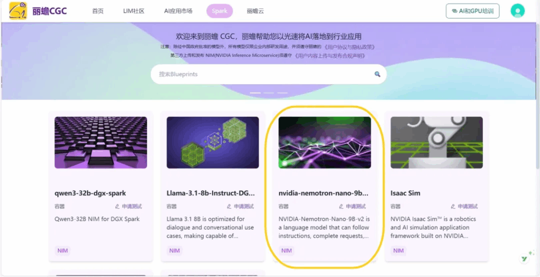Open the Isaac Sim robot thumbnail
The image size is (540, 277).
tap(436, 142)
